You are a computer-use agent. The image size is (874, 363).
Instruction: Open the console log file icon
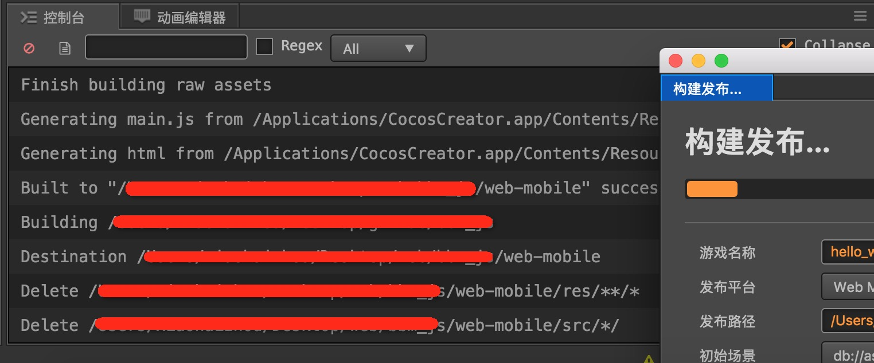65,48
